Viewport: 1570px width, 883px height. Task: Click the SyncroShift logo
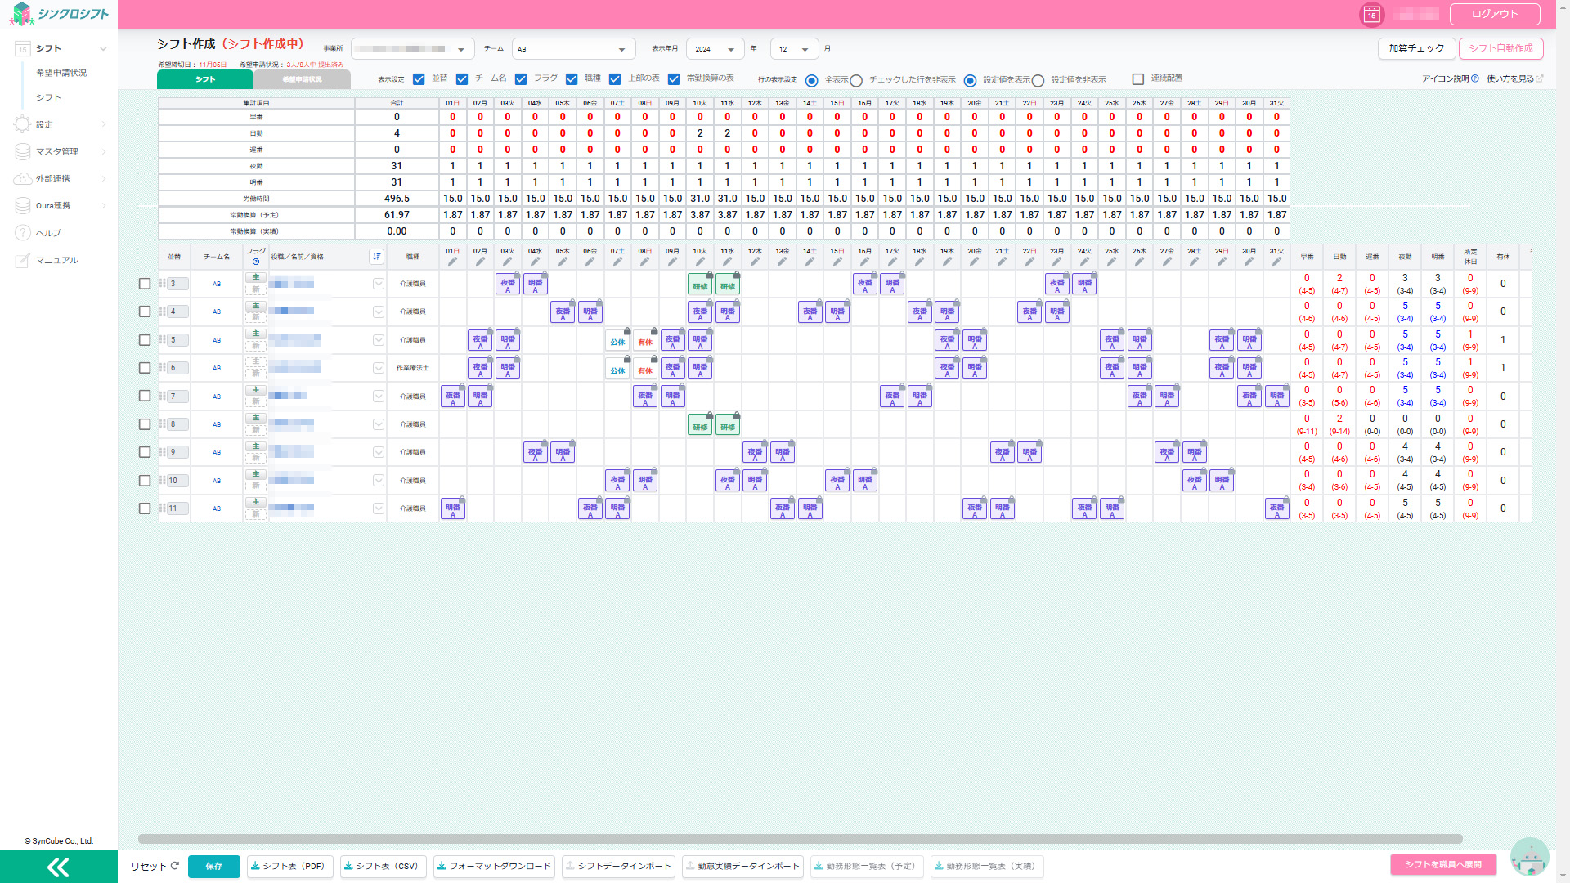click(59, 14)
